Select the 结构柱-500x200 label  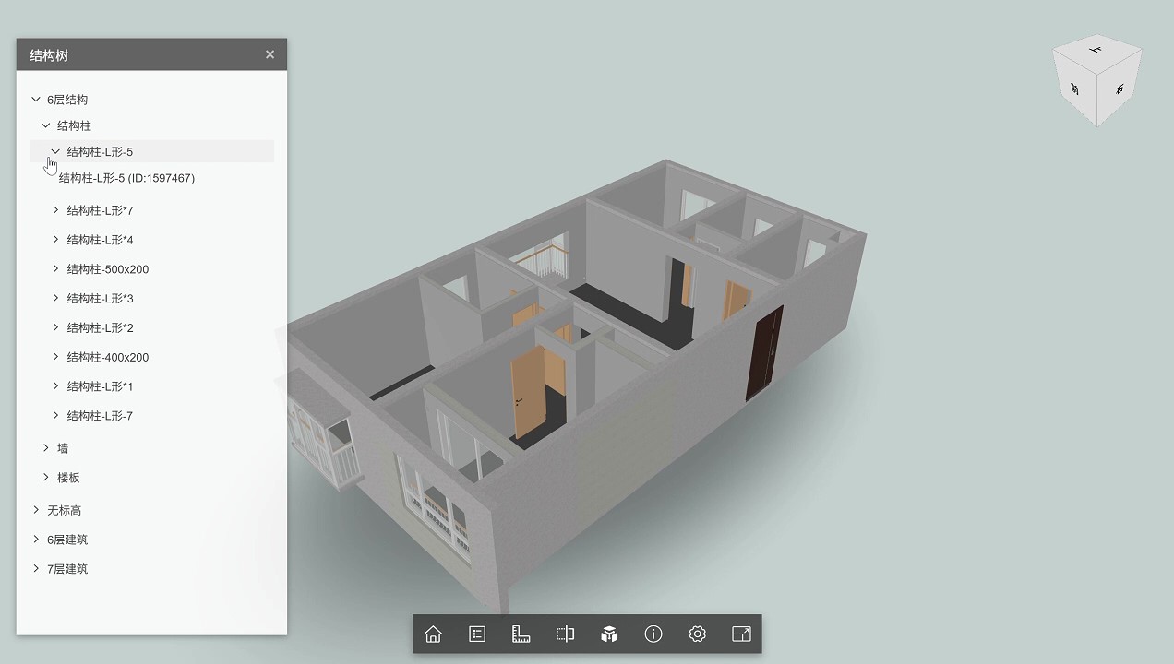click(x=108, y=269)
